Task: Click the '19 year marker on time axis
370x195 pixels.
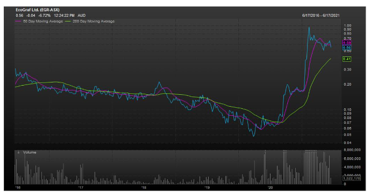Action: tap(207, 187)
